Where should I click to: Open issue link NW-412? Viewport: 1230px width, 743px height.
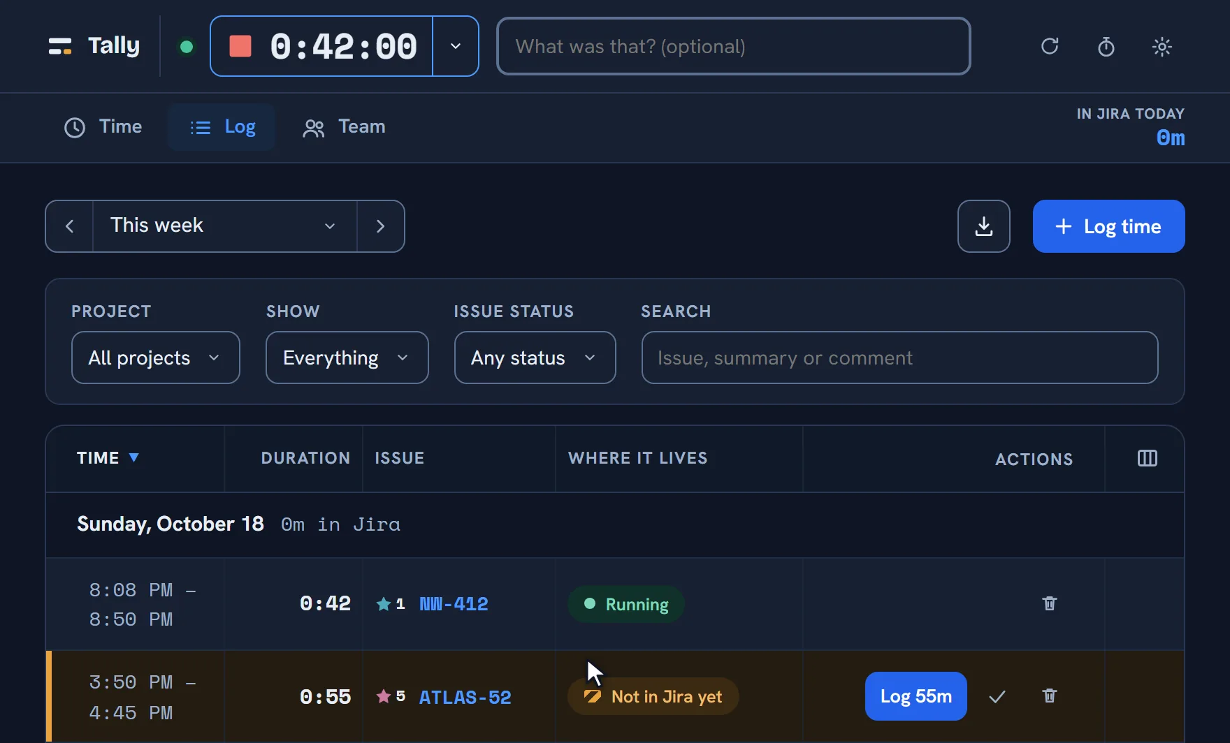coord(454,604)
